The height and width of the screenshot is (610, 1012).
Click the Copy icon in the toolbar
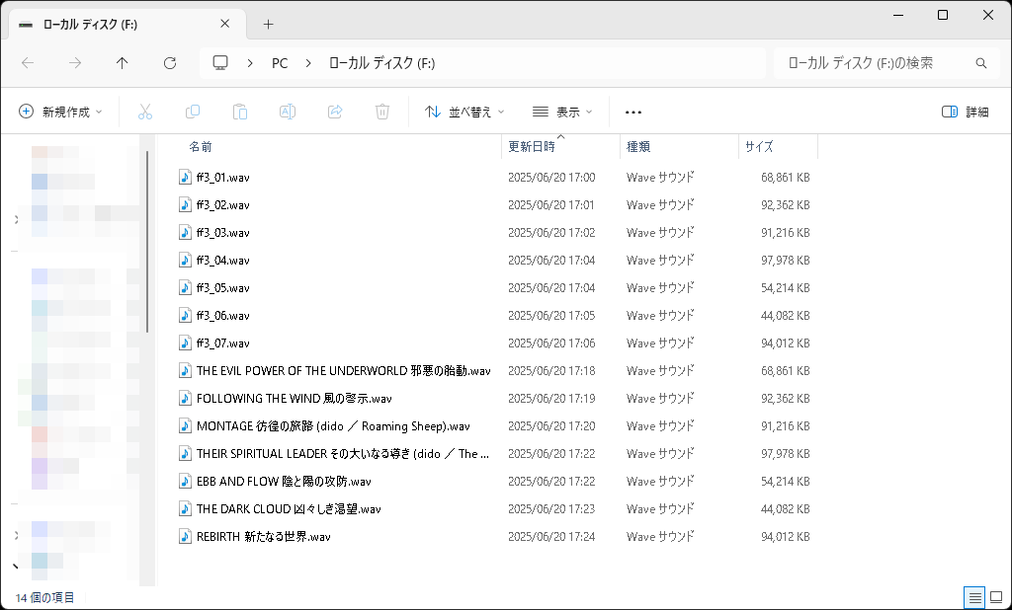tap(193, 112)
